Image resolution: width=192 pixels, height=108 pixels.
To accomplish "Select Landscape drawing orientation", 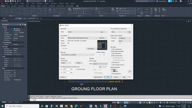I will click(x=112, y=71).
